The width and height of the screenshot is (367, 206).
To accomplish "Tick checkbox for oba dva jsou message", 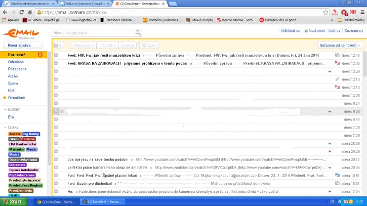I will pyautogui.click(x=56, y=159).
